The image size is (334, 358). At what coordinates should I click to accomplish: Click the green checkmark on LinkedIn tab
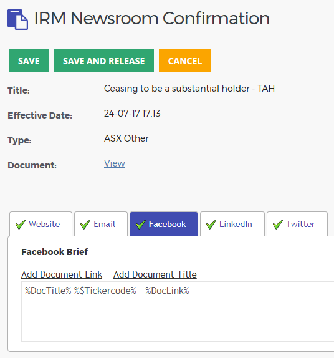click(x=211, y=225)
